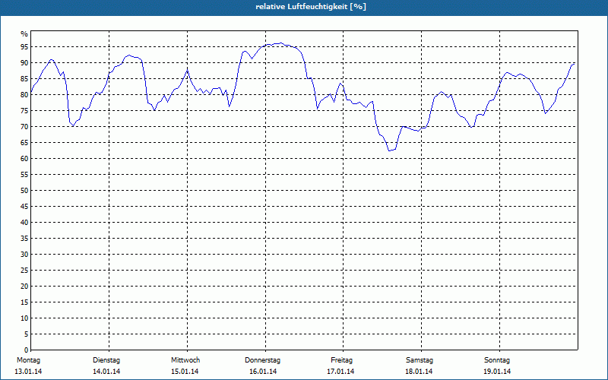Click the date '17.01.14'
This screenshot has height=380, width=608.
340,372
